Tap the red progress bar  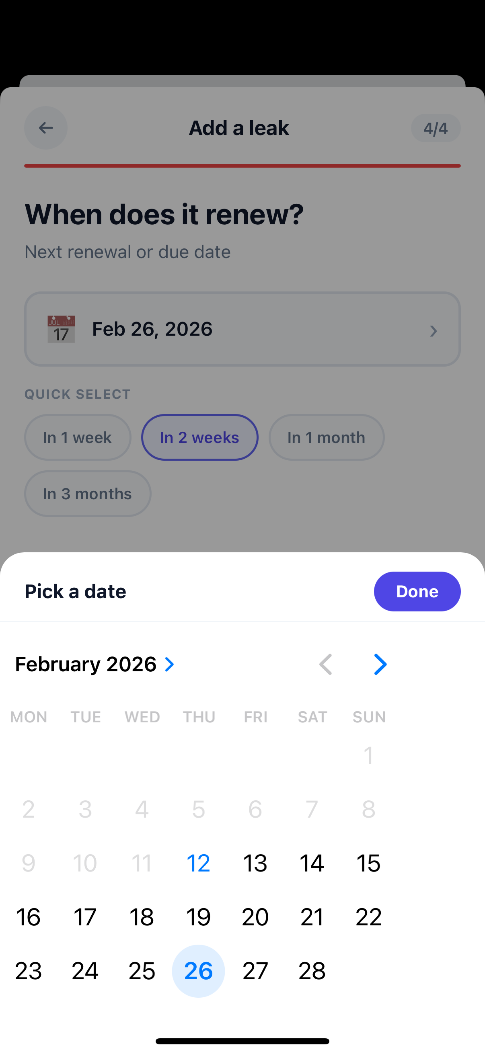pyautogui.click(x=242, y=166)
